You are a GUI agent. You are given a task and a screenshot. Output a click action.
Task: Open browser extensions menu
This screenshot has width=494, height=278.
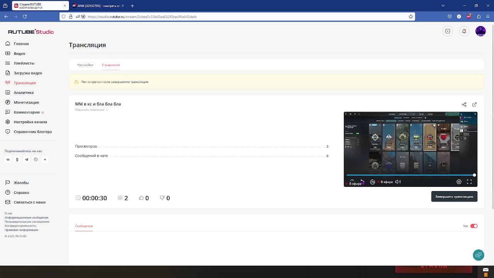pyautogui.click(x=479, y=17)
